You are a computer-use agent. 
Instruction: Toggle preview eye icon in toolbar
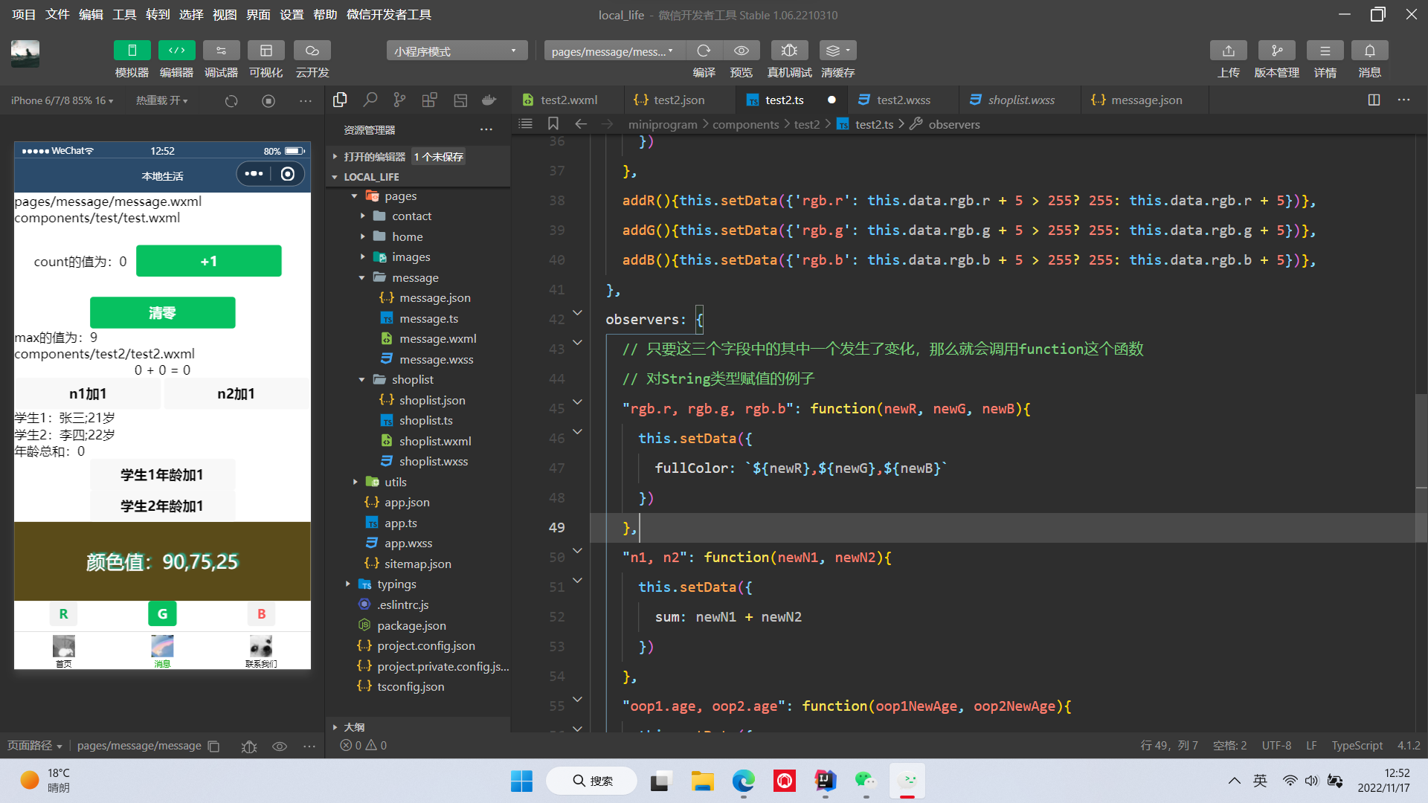coord(741,51)
